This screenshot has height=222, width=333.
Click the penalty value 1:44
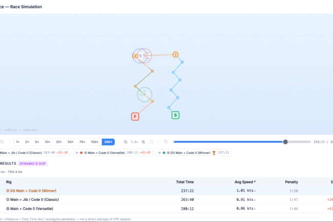coord(294,209)
